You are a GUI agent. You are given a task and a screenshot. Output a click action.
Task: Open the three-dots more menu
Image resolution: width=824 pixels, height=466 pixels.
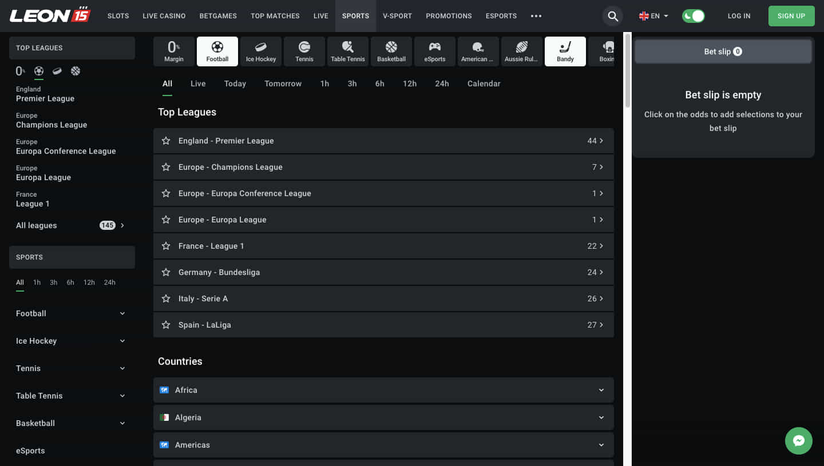pyautogui.click(x=536, y=16)
